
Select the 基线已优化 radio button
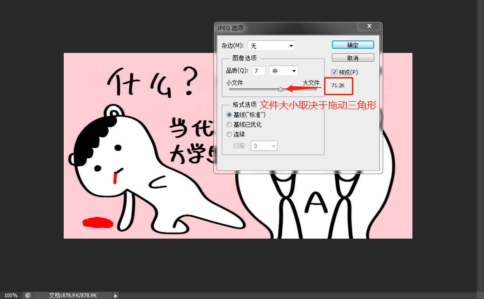(x=229, y=124)
